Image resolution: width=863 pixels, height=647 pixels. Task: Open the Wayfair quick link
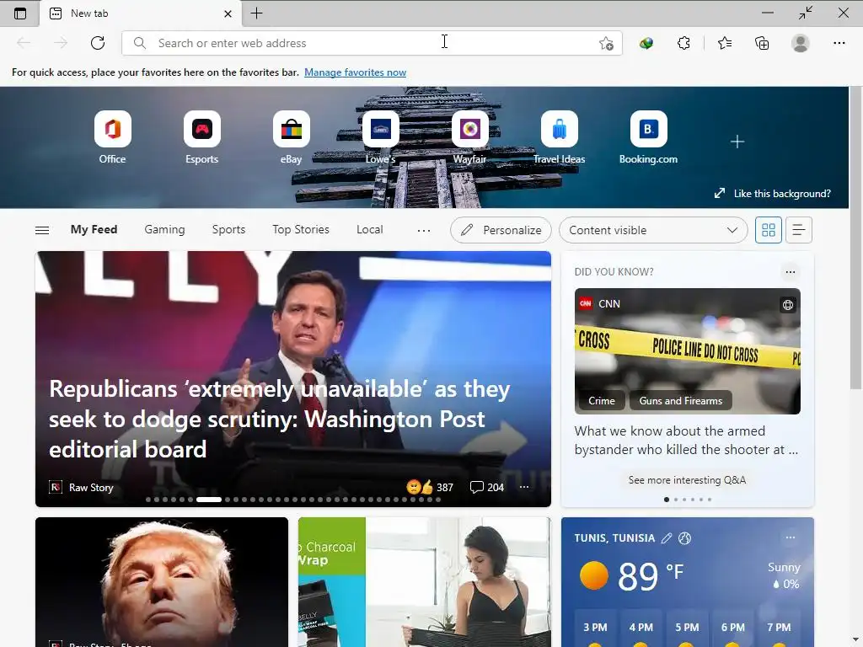tap(470, 137)
